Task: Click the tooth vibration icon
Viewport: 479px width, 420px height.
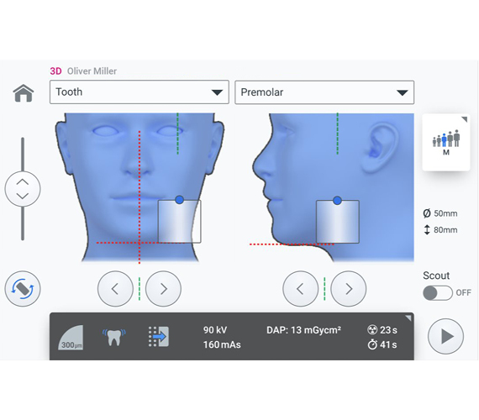Action: [x=114, y=337]
